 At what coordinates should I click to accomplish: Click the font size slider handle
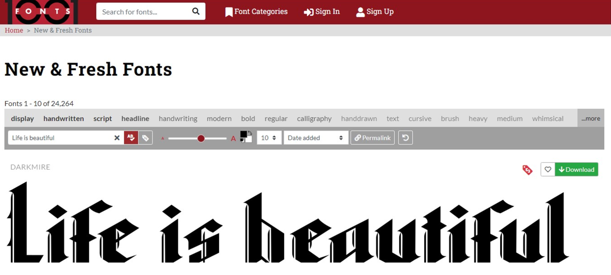[201, 138]
